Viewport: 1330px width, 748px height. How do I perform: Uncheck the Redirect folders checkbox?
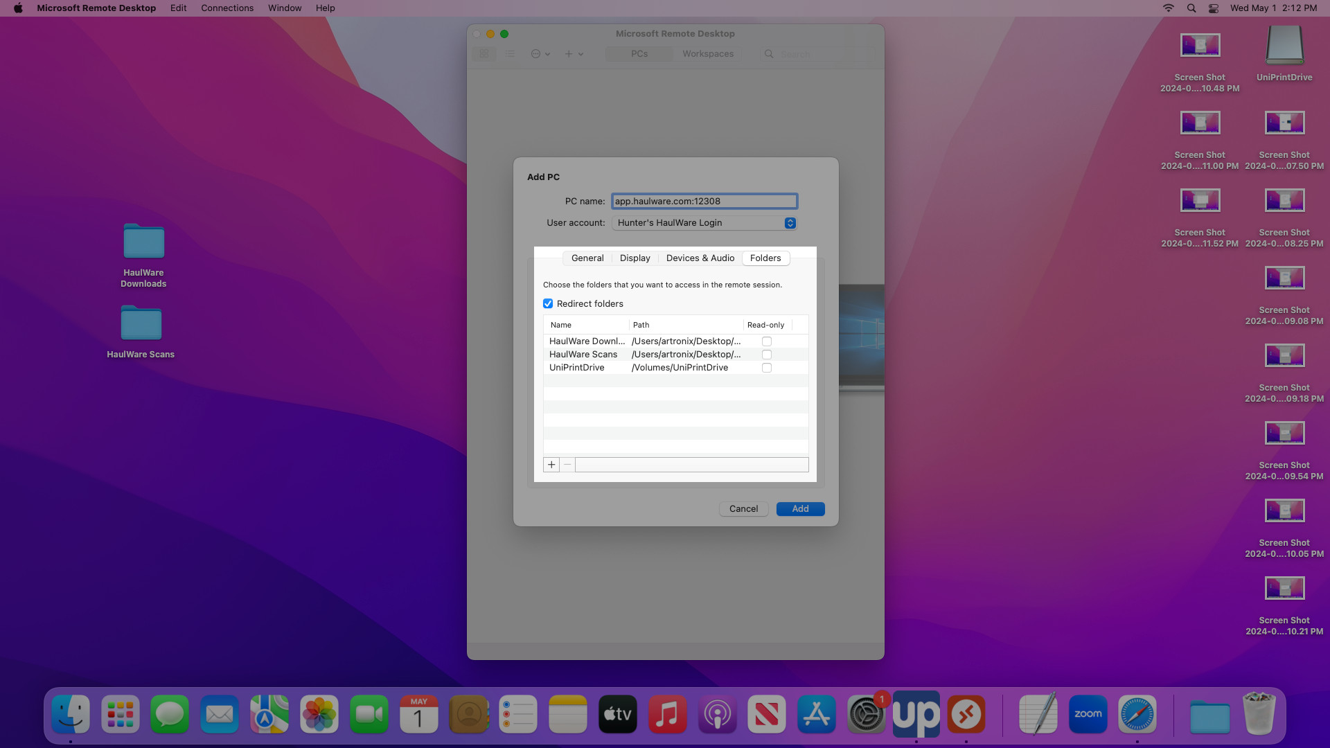click(x=548, y=304)
